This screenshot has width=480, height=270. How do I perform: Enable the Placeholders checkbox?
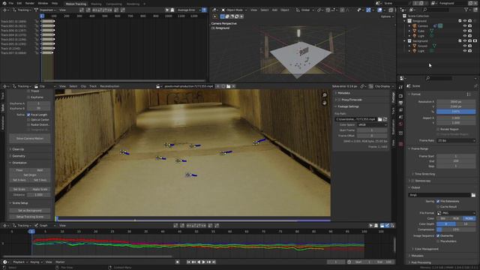coord(438,241)
